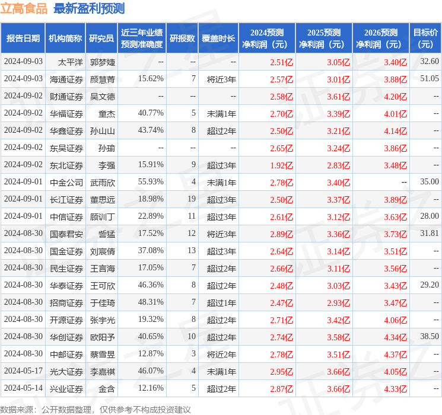442x415 pixels.
Task: Click 中信证券 coverage 超过3年
Action: [221, 217]
